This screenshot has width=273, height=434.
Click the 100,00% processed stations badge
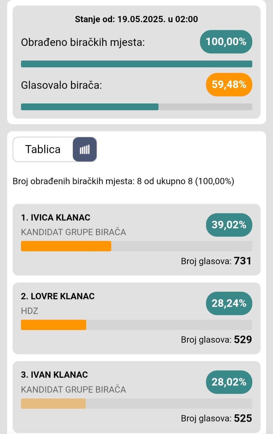(x=226, y=42)
